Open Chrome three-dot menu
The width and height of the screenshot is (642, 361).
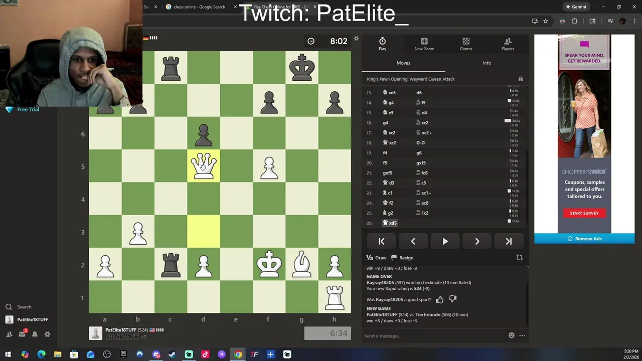(634, 21)
